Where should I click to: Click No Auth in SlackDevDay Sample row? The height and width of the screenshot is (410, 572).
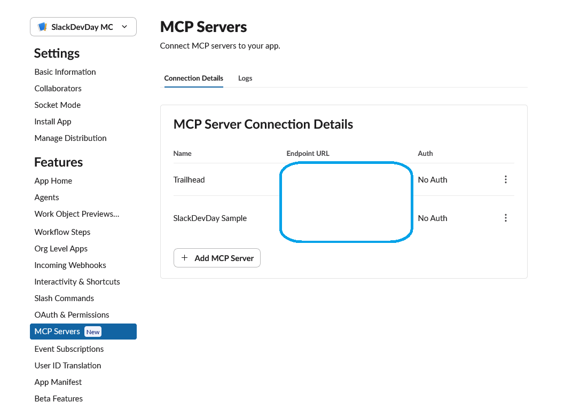433,218
